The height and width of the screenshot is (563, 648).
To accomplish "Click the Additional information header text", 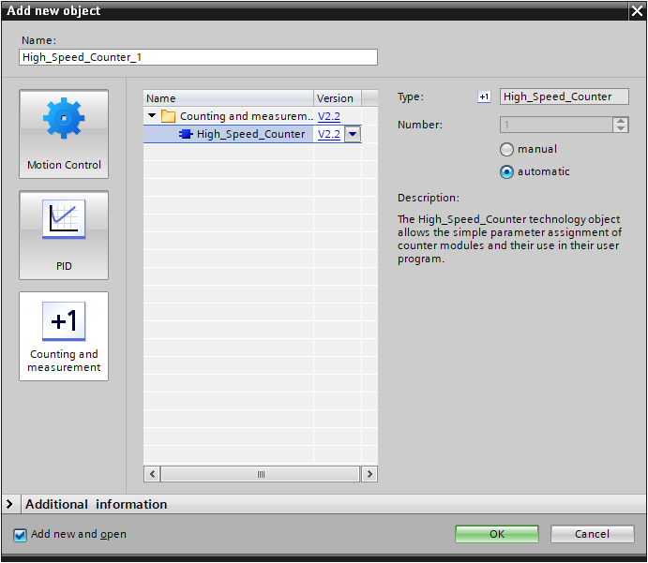I will pos(97,504).
